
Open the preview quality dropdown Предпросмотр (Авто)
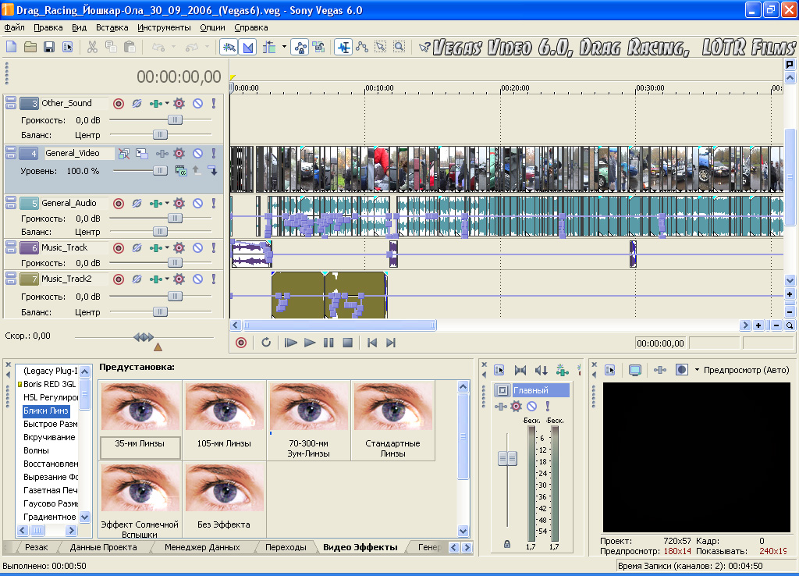coord(742,370)
